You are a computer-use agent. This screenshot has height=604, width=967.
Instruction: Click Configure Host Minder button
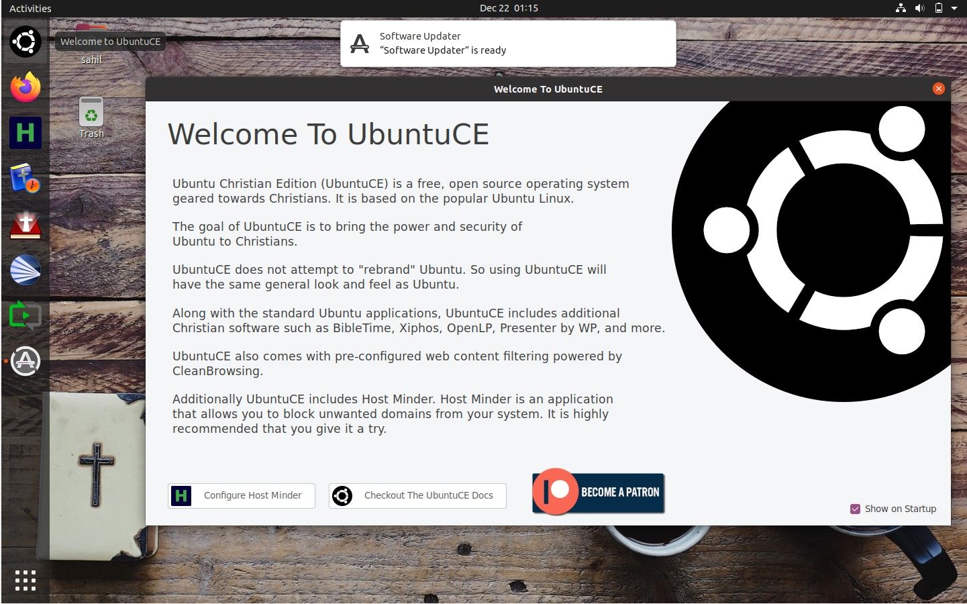click(x=242, y=495)
